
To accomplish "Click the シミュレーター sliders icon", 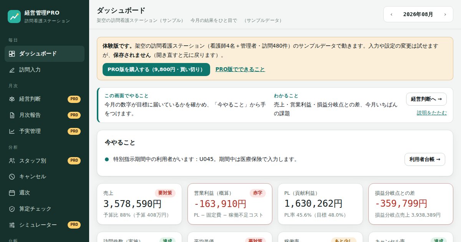I will pos(12,225).
